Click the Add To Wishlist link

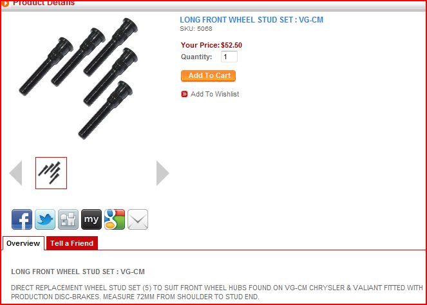(215, 94)
